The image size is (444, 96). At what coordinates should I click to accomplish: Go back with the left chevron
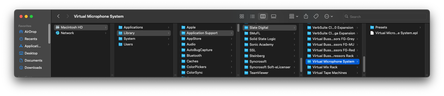click(x=58, y=16)
